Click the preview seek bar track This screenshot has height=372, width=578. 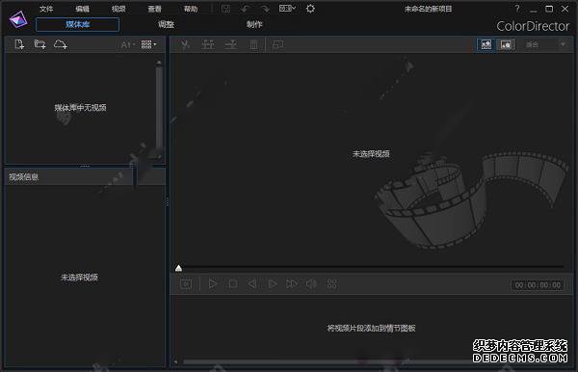click(x=372, y=267)
